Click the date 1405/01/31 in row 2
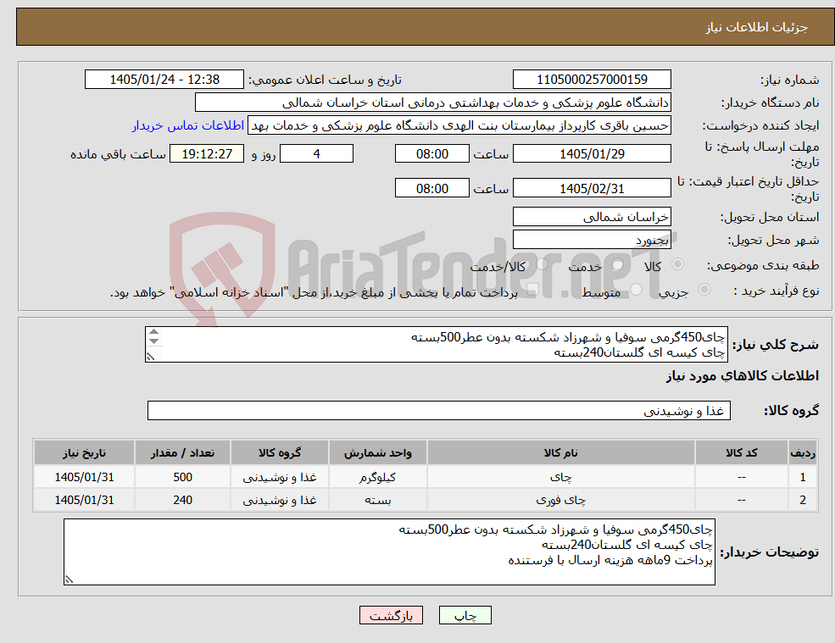 click(84, 500)
